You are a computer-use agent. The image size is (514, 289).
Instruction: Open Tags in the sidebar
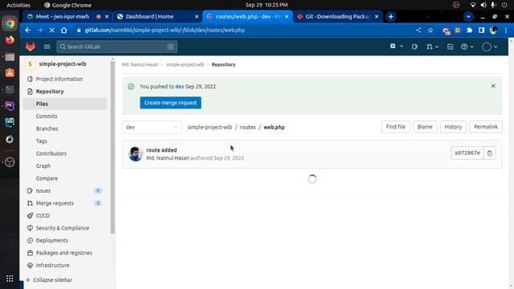41,141
